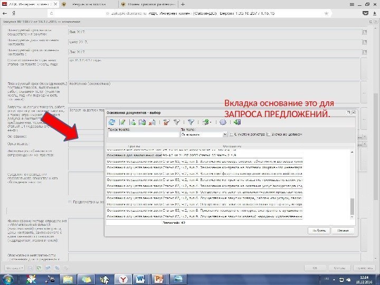Screen dimensions: 380x285
Task: Click the browser downloads arrow icon
Action: pos(374,14)
